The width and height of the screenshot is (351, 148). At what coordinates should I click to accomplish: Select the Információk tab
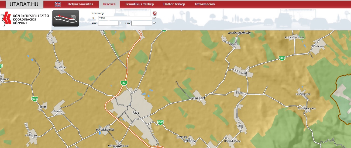[205, 4]
